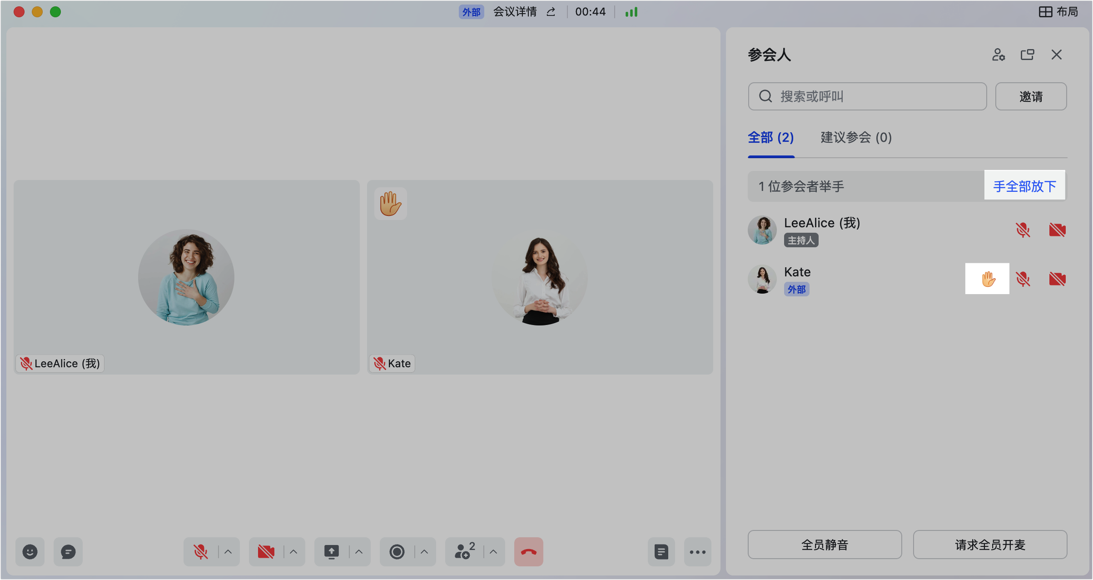Viewport: 1093px width, 580px height.
Task: Click 1 位参会者举手 notice text
Action: 801,186
